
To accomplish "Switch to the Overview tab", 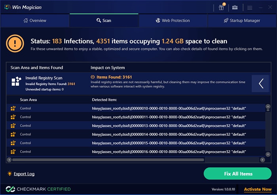I will click(x=35, y=21).
